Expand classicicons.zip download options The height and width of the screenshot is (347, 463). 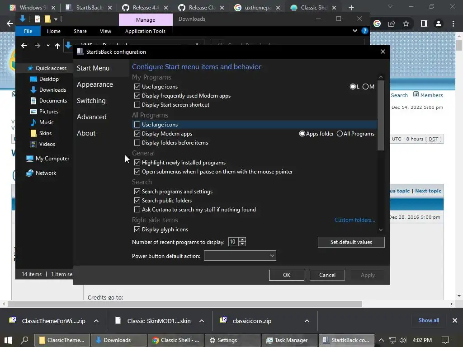[x=307, y=321]
